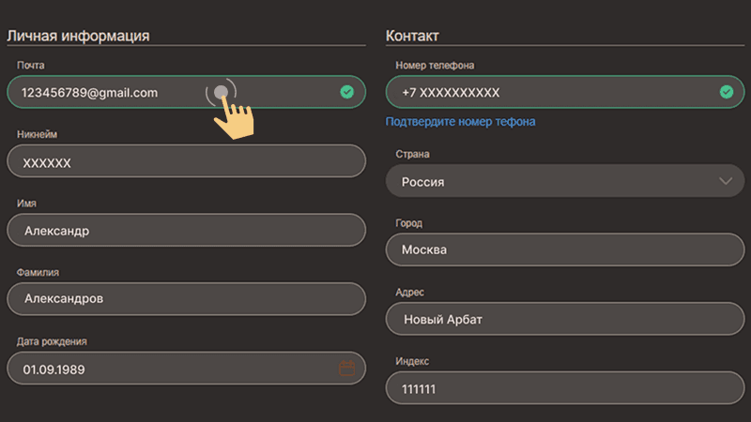The height and width of the screenshot is (422, 751).
Task: Click the Город field containing Москва
Action: point(565,249)
